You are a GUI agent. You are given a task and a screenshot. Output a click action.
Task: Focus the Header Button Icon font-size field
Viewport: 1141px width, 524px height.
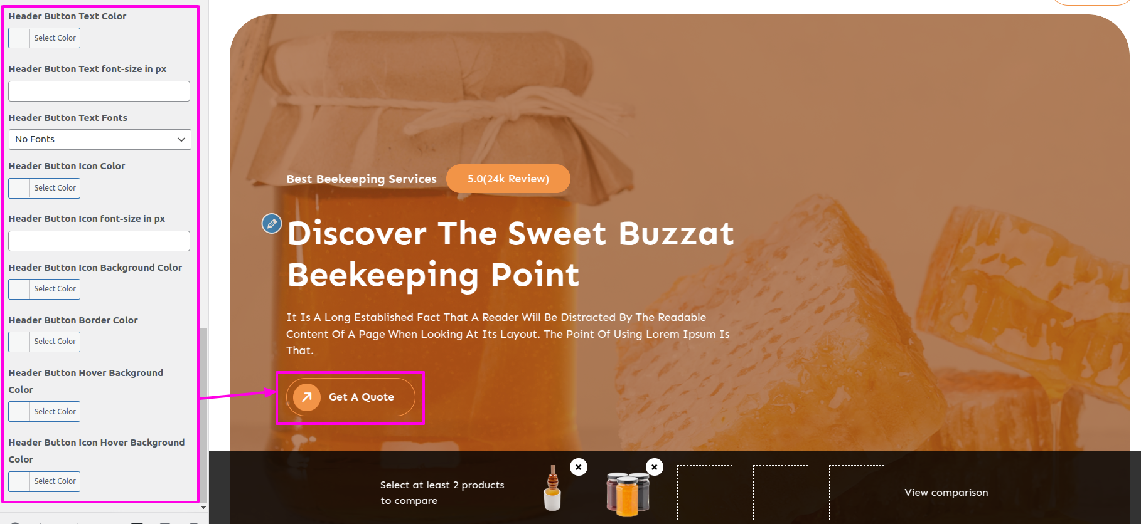point(99,241)
